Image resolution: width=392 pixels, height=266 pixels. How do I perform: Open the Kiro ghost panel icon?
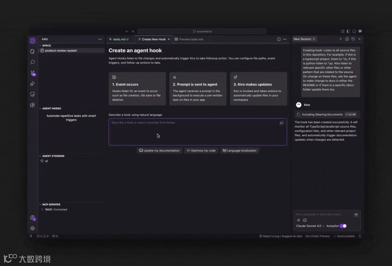pyautogui.click(x=33, y=41)
